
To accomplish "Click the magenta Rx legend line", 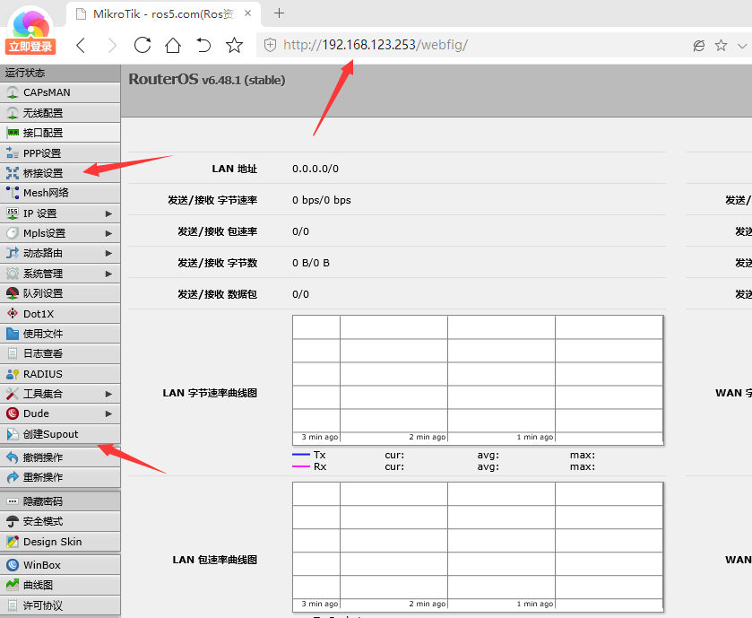I will (301, 466).
